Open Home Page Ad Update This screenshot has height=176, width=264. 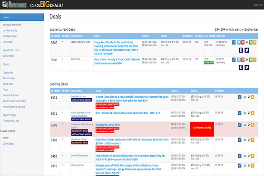pos(14,107)
